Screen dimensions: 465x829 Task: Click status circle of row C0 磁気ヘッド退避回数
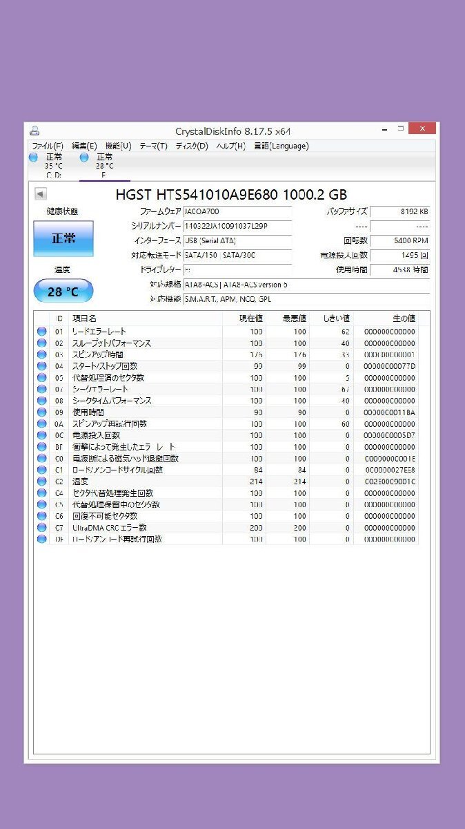(42, 458)
